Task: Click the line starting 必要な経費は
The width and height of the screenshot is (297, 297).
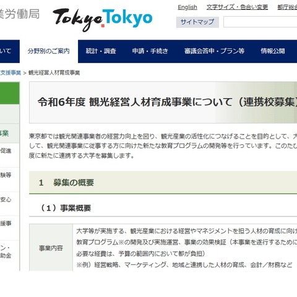Action: point(140,254)
